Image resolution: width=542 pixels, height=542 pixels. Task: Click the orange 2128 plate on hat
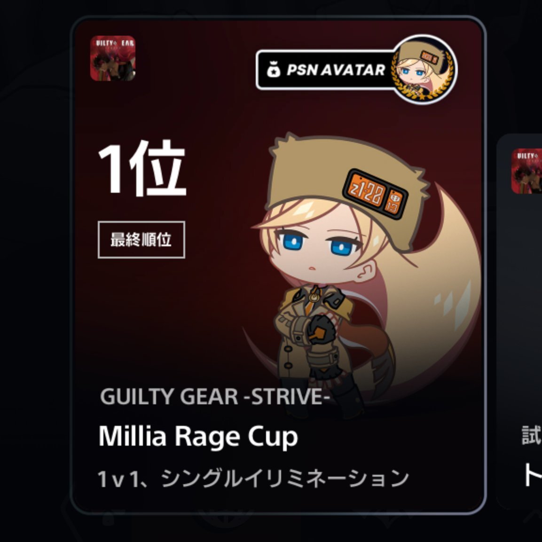(x=375, y=194)
